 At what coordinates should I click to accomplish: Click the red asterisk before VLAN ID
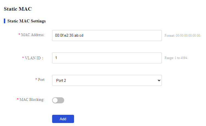[x=23, y=58]
